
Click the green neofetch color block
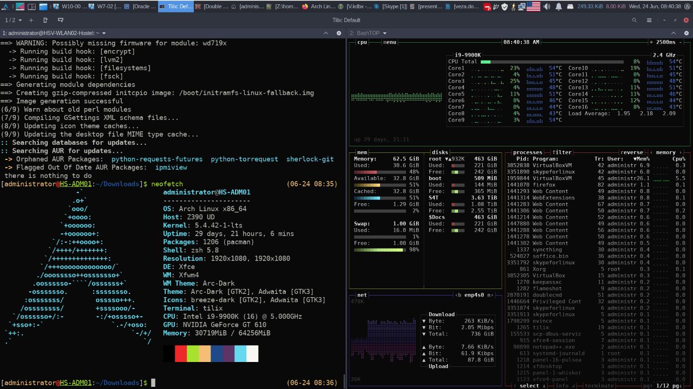tap(193, 353)
